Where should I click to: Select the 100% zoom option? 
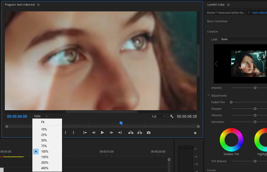coord(44,152)
